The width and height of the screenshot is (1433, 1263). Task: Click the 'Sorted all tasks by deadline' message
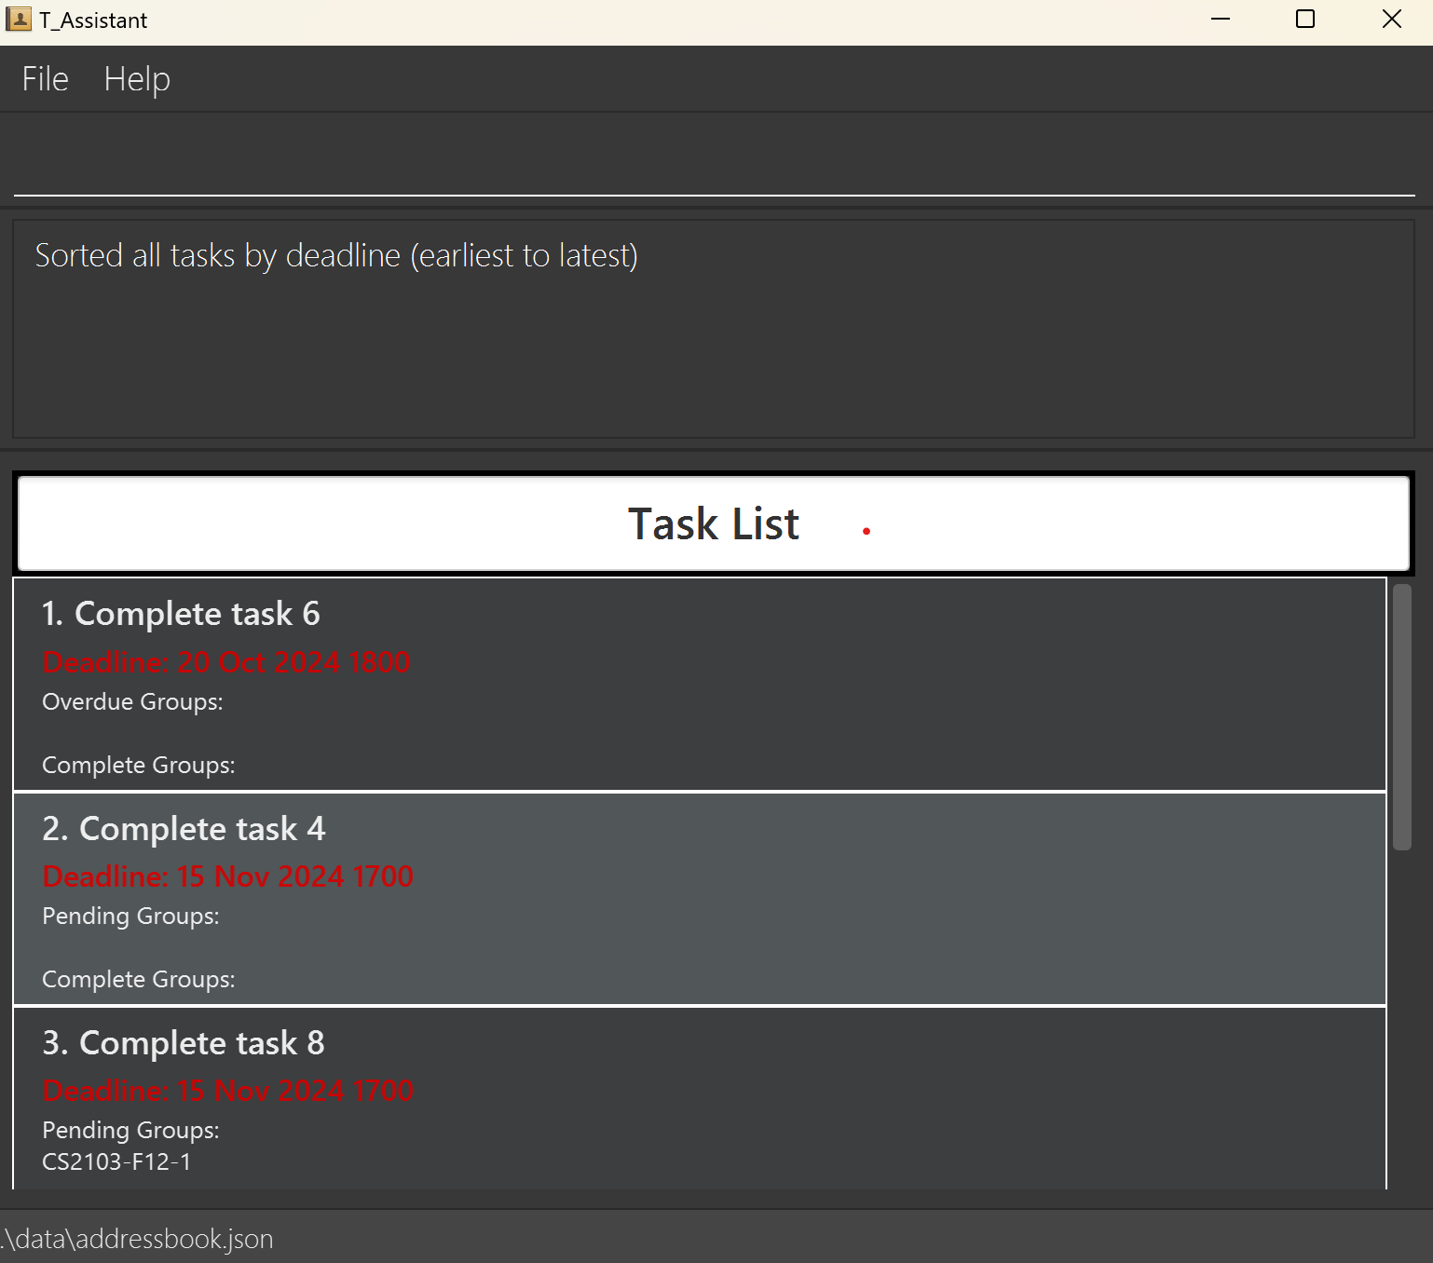pos(336,255)
